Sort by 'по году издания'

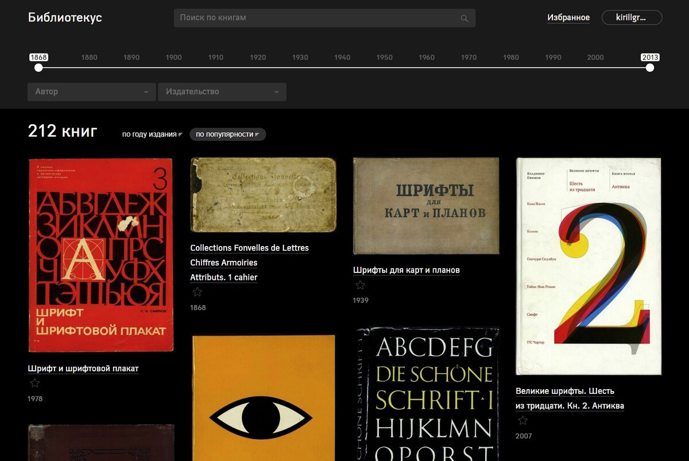152,135
